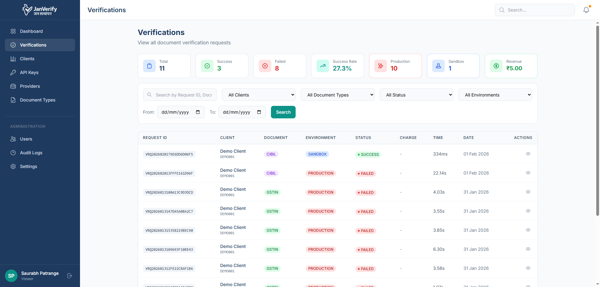The width and height of the screenshot is (600, 287).
Task: Expand the All Environments filter
Action: pyautogui.click(x=495, y=95)
